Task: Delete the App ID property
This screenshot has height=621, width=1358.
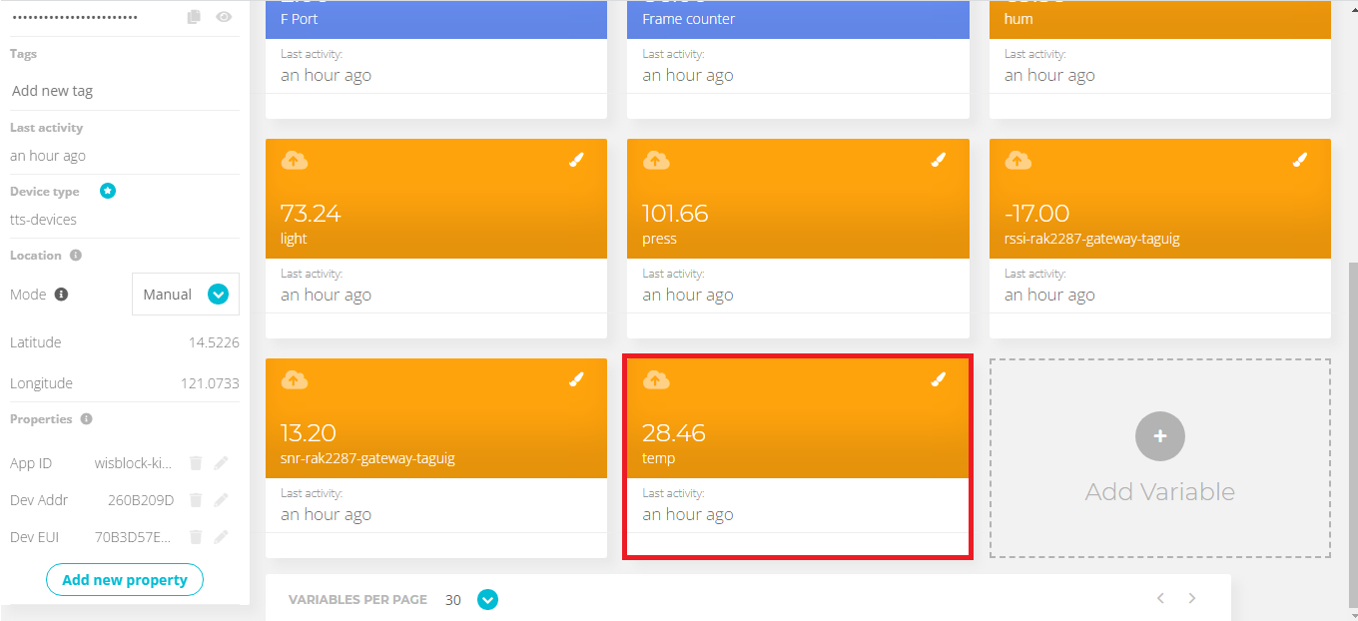Action: pos(197,463)
